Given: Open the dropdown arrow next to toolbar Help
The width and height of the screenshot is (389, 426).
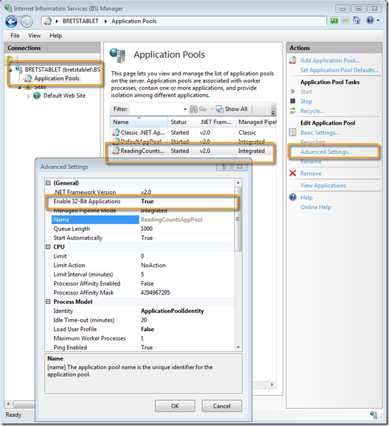Looking at the screenshot, I should (378, 20).
